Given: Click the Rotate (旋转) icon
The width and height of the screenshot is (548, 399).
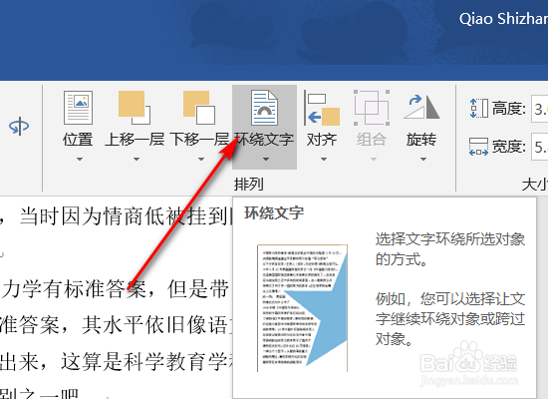Looking at the screenshot, I should tap(421, 107).
